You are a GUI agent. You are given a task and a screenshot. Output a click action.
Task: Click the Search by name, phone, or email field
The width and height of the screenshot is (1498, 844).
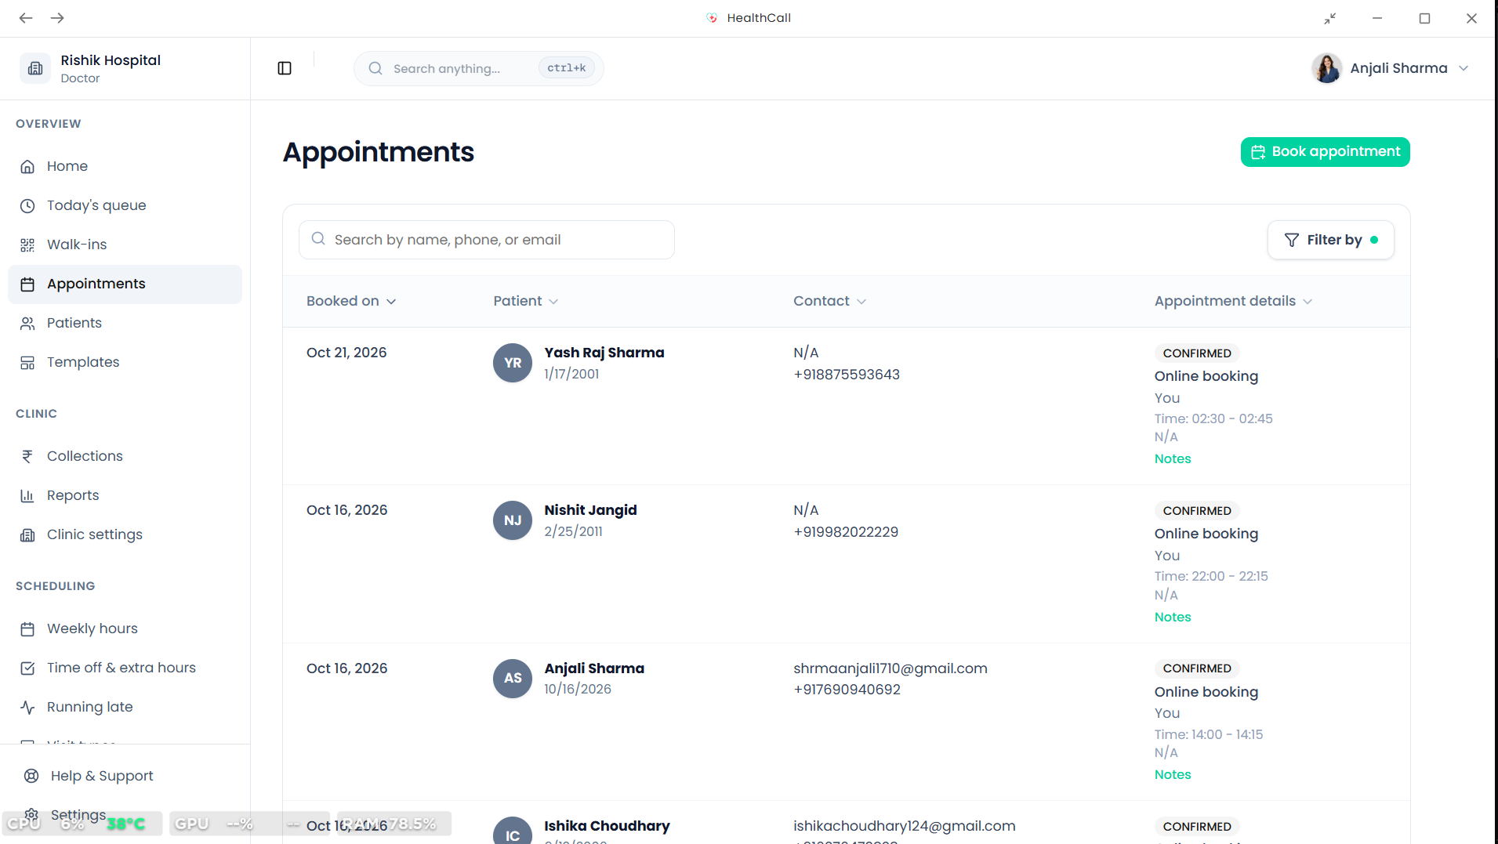pos(487,240)
